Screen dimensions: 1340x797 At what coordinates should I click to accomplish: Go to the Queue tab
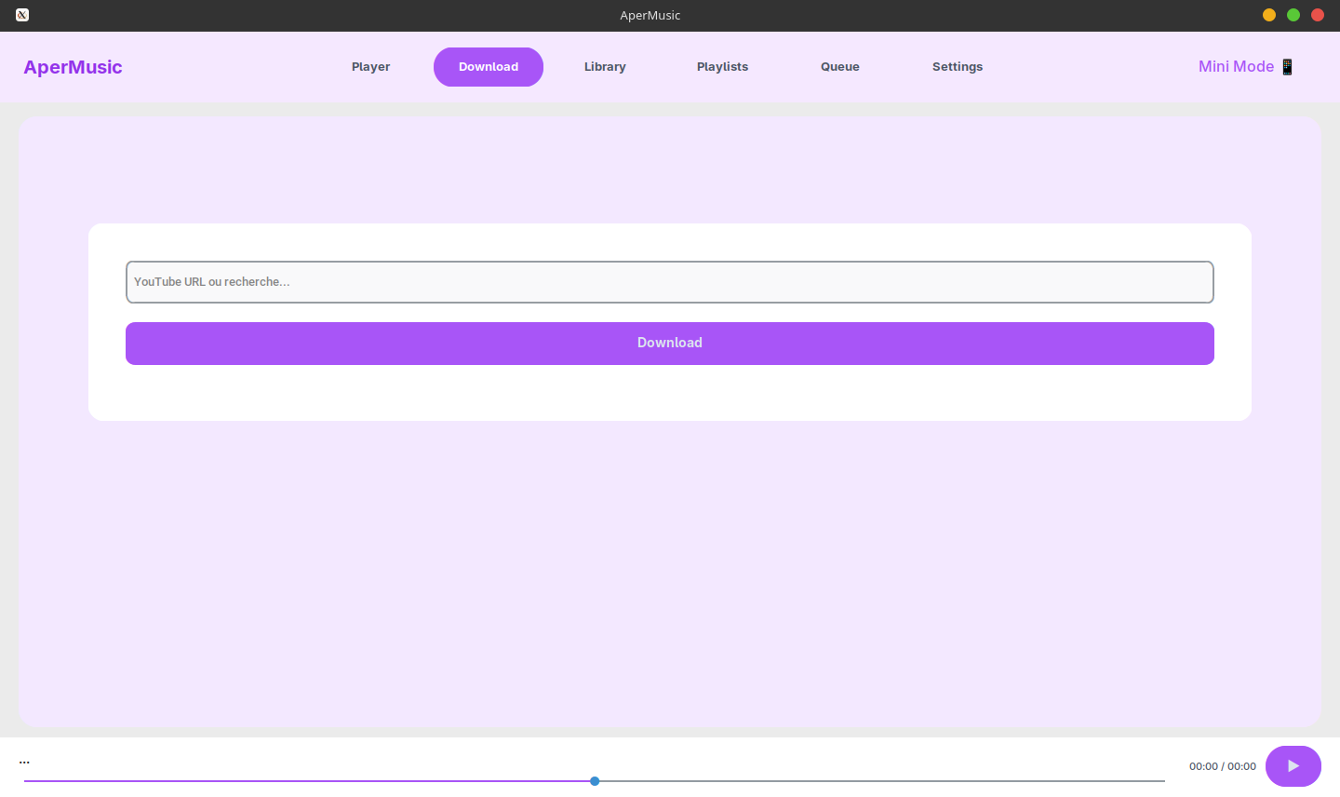840,67
